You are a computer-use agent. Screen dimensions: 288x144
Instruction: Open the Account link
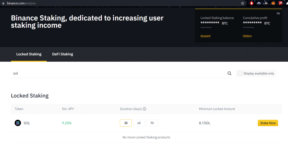(x=205, y=36)
